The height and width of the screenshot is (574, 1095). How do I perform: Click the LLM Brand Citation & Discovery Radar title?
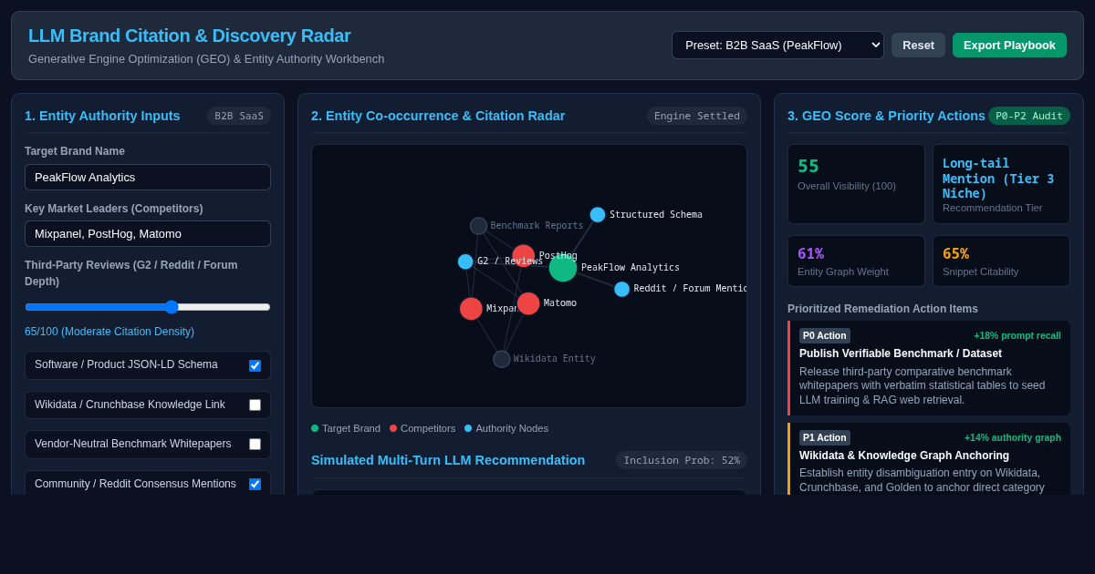click(x=190, y=36)
